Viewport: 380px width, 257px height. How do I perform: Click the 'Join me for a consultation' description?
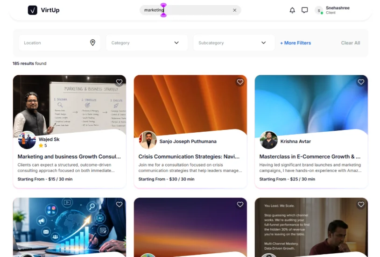(190, 168)
